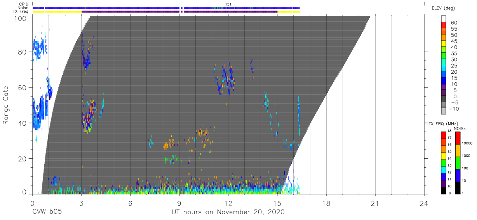Viewport: 477px width, 220px height.
Task: Click the 'CPID' row label
Action: point(23,4)
